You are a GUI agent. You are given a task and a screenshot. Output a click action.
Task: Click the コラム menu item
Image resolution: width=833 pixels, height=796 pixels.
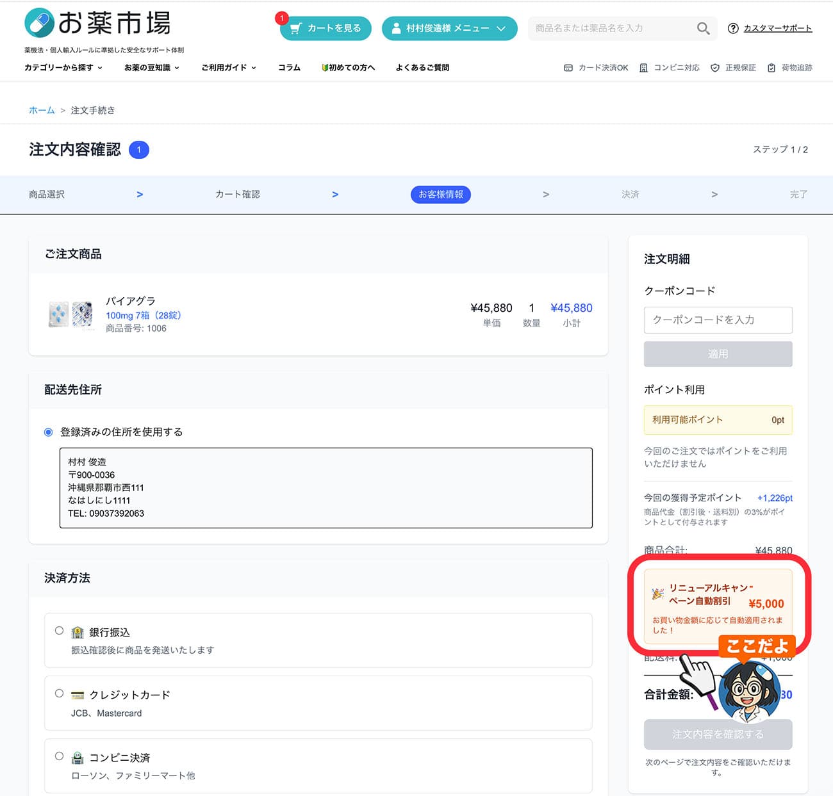coord(289,67)
